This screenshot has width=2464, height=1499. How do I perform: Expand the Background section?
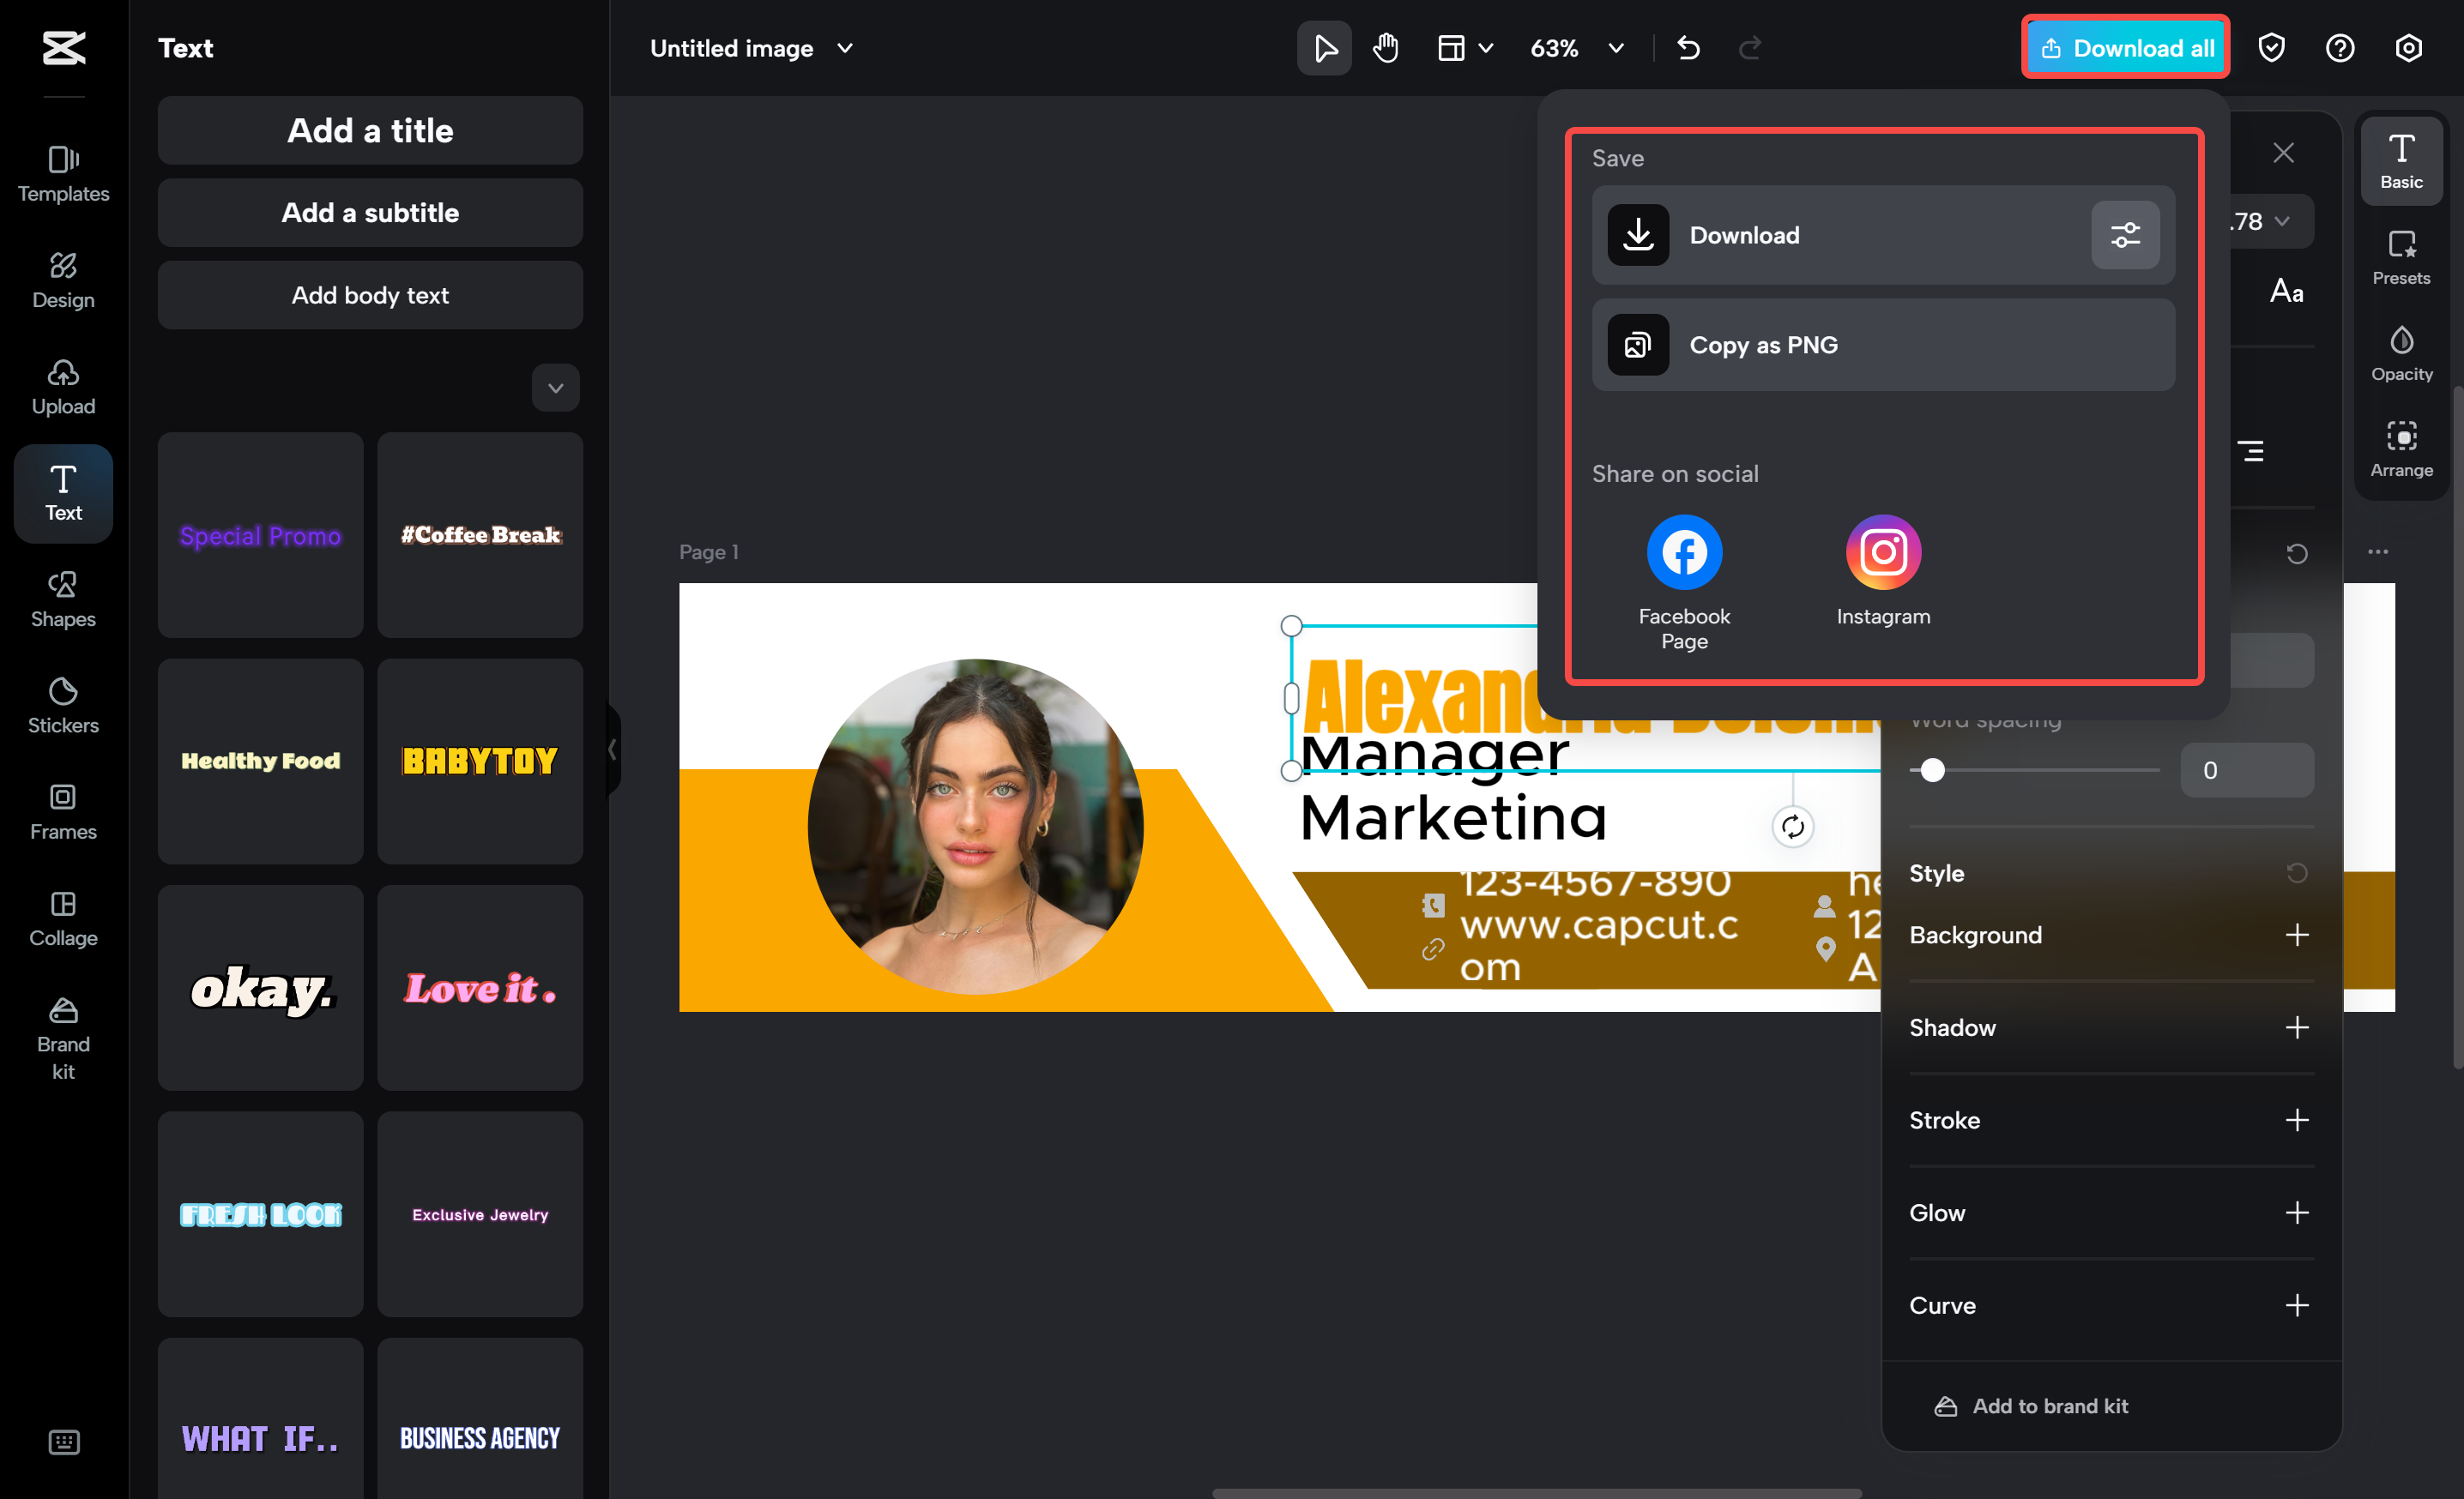(x=2298, y=935)
